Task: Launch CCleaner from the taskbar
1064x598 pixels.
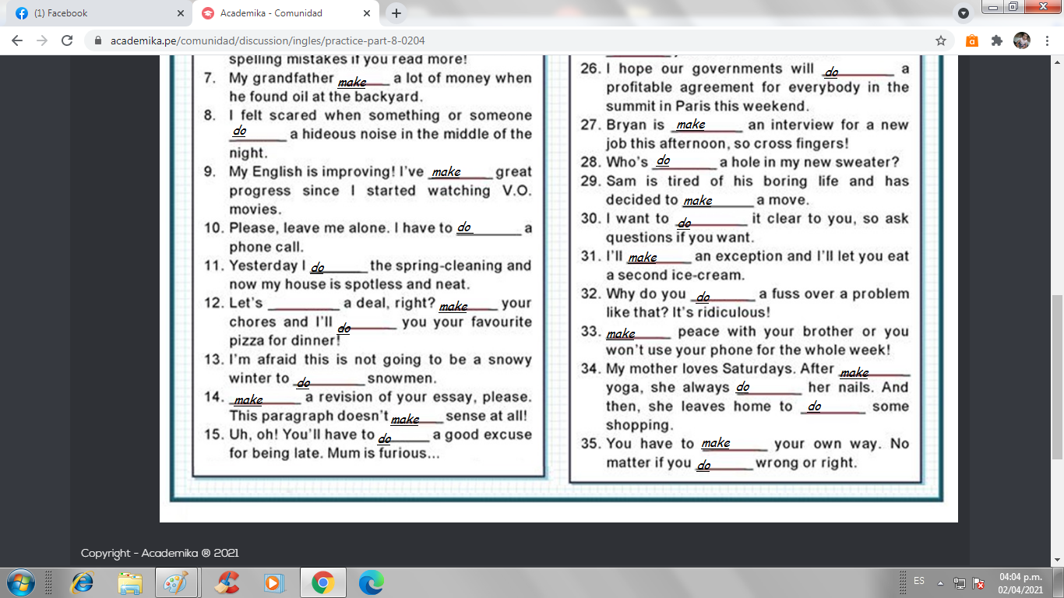Action: [x=227, y=582]
